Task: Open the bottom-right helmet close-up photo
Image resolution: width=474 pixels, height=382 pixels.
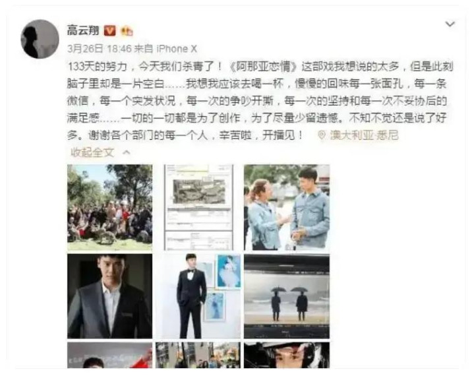Action: pyautogui.click(x=287, y=355)
